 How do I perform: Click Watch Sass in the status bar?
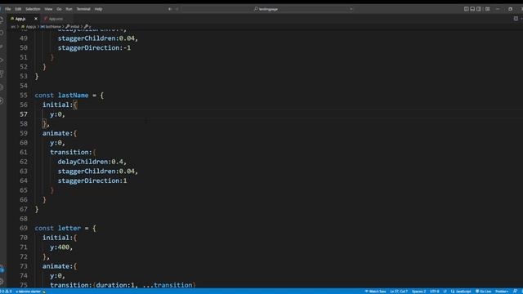[x=375, y=292]
